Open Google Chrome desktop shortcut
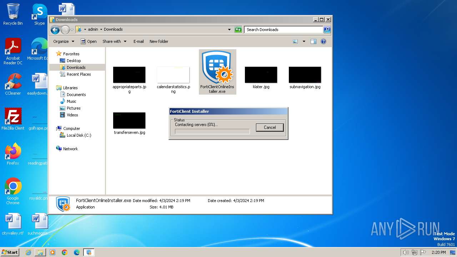 click(13, 191)
